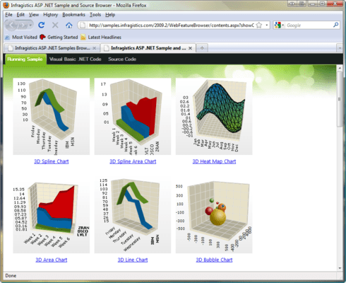The height and width of the screenshot is (283, 346).
Task: Click the 3D Spline Area Chart thumbnail
Action: tap(133, 117)
